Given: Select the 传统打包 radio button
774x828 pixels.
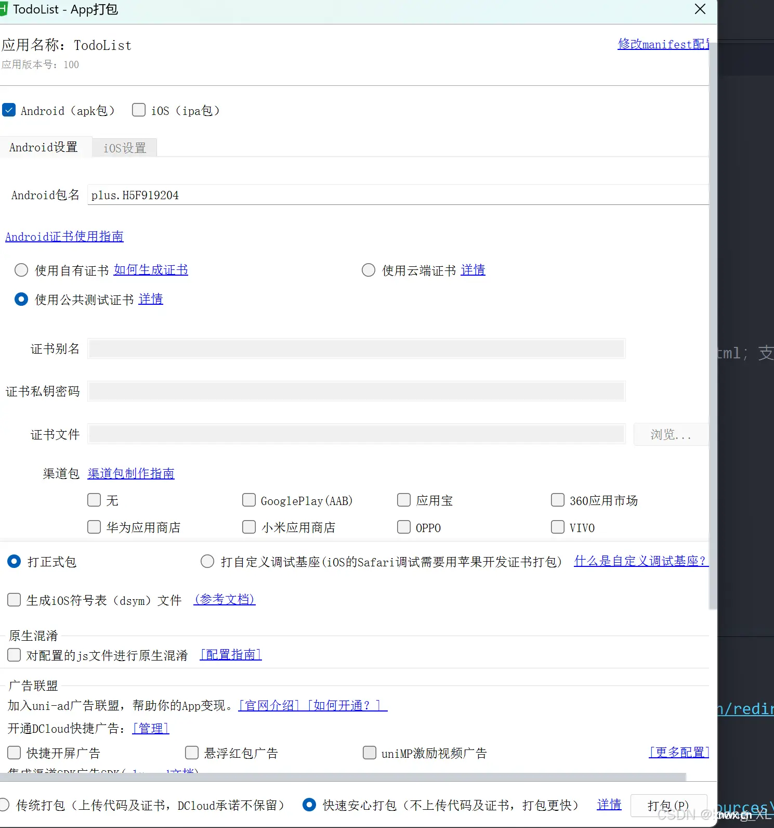Looking at the screenshot, I should click(x=4, y=805).
